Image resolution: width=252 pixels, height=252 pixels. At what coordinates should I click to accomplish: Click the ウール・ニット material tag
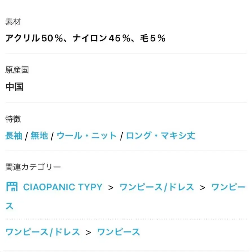86,135
